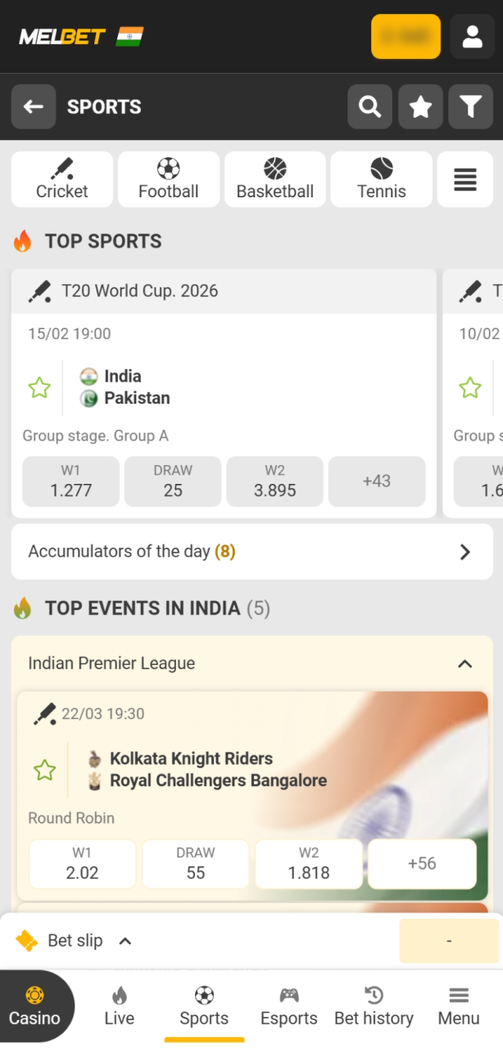Show +43 more markets for India–Pakistan
Image resolution: width=503 pixels, height=1048 pixels.
(x=377, y=481)
